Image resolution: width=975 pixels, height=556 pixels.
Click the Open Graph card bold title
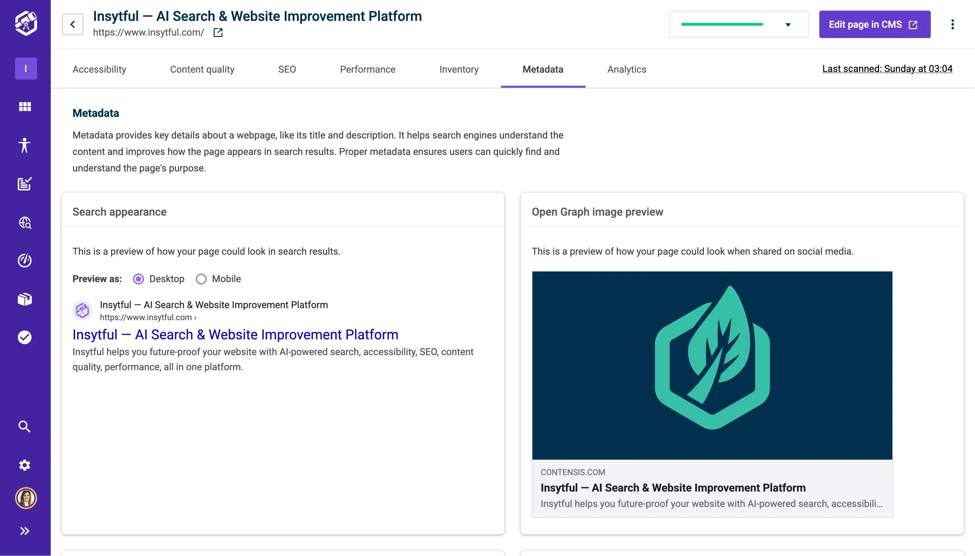pyautogui.click(x=673, y=488)
